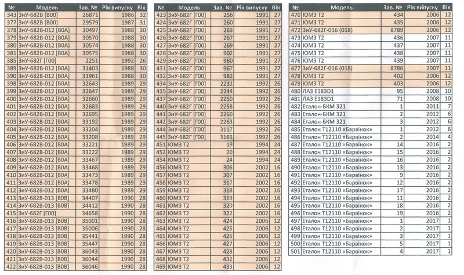The image size is (464, 275).
Task: Select the serial number 8789 cell
Action: [393, 30]
